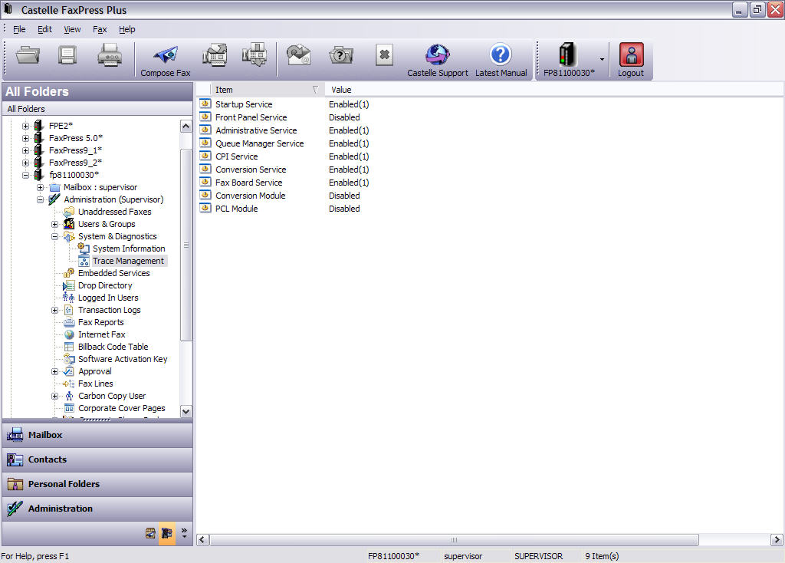This screenshot has height=563, width=785.
Task: Click the Users & Groups icon
Action: 69,224
